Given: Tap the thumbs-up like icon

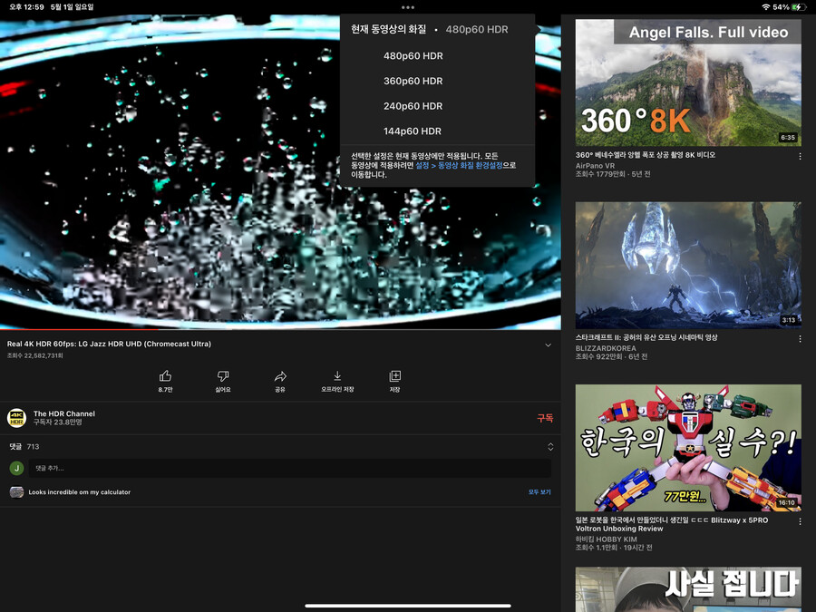Looking at the screenshot, I should (x=165, y=376).
